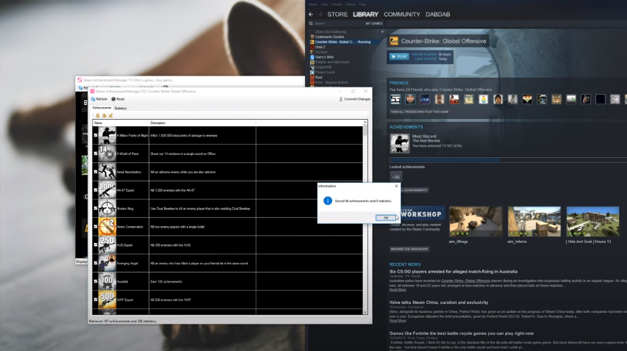Click the Akimbo King achievement icon
This screenshot has width=627, height=351.
(107, 209)
